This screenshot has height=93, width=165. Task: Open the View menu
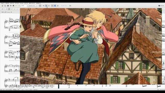click(12, 3)
